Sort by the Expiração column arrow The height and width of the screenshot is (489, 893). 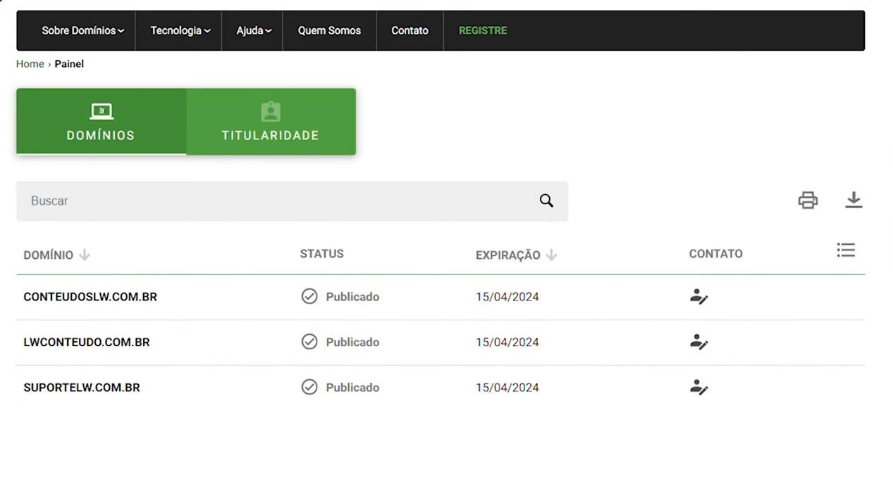pos(551,255)
